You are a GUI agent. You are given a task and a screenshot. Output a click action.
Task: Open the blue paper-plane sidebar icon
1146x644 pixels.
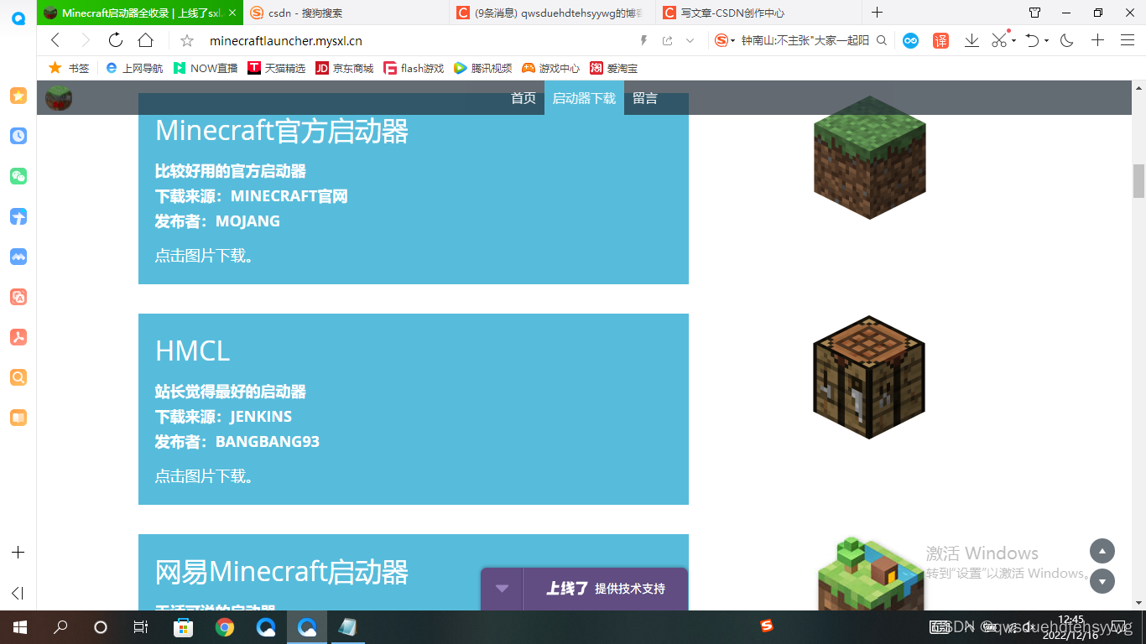(x=18, y=216)
